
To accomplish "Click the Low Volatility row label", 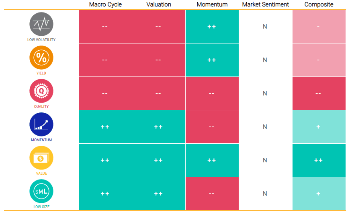I will pos(41,40).
